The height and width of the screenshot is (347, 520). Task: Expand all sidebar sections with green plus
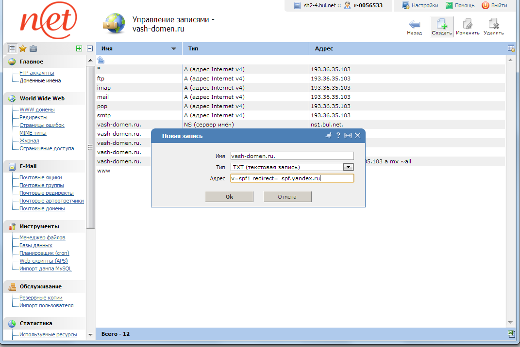point(79,48)
